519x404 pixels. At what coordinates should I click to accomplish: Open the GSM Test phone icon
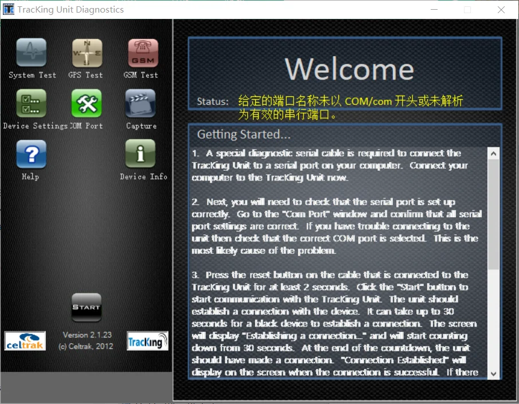(143, 53)
